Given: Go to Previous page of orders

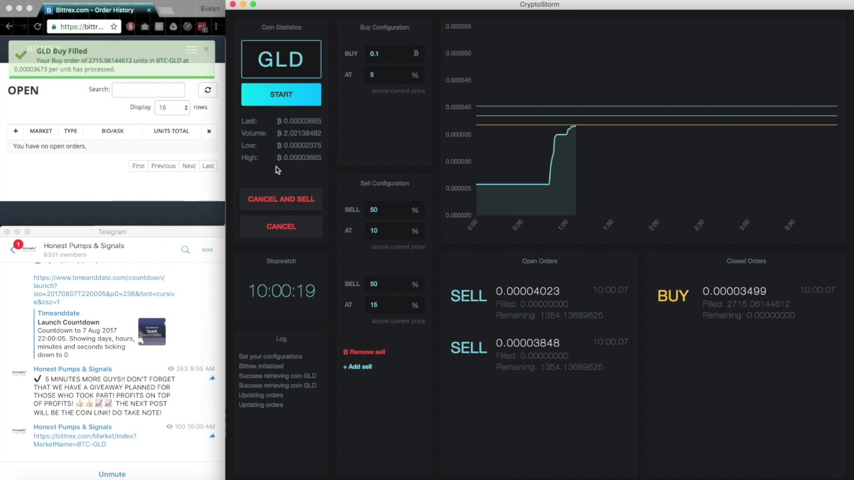Looking at the screenshot, I should click(x=163, y=166).
